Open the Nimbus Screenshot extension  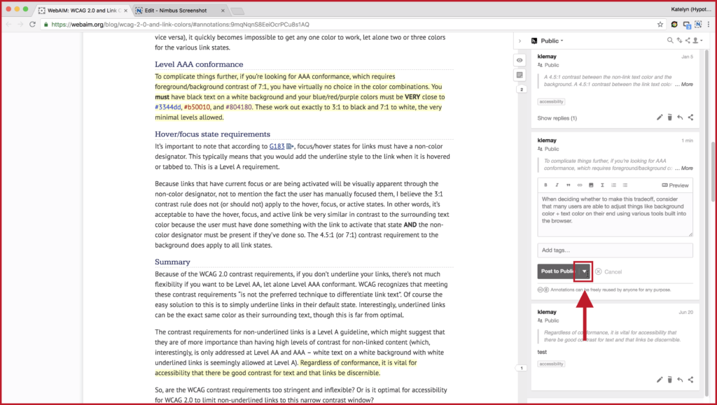coord(698,24)
